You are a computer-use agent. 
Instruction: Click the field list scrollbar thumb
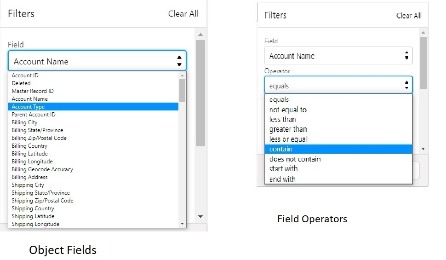(x=183, y=91)
